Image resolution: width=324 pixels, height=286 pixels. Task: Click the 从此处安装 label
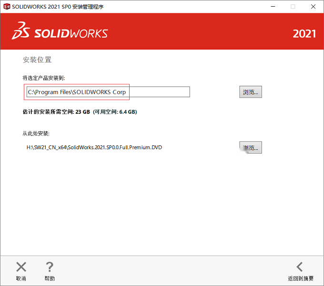(x=36, y=133)
